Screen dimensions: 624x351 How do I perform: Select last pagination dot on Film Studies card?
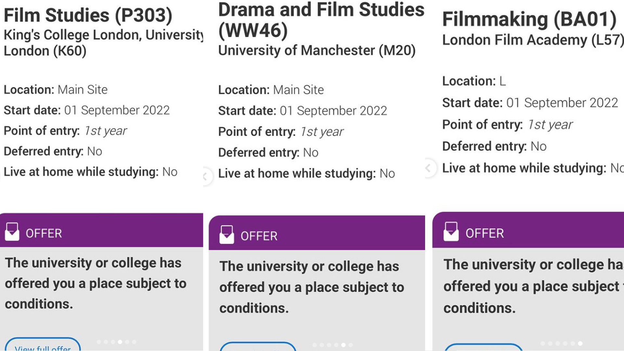click(134, 342)
